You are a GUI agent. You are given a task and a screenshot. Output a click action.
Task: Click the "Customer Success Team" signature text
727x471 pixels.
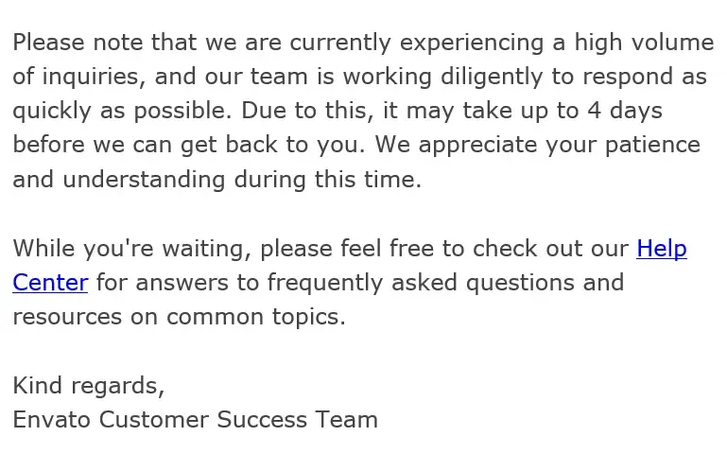[238, 420]
